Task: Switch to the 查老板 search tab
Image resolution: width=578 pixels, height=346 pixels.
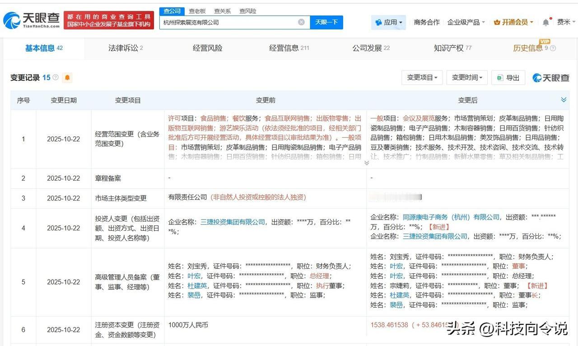Action: coord(197,11)
